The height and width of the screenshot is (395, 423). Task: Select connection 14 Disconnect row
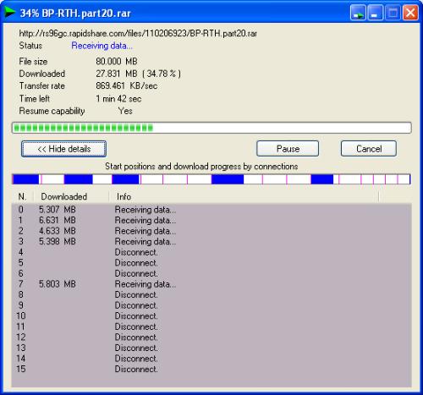point(211,359)
